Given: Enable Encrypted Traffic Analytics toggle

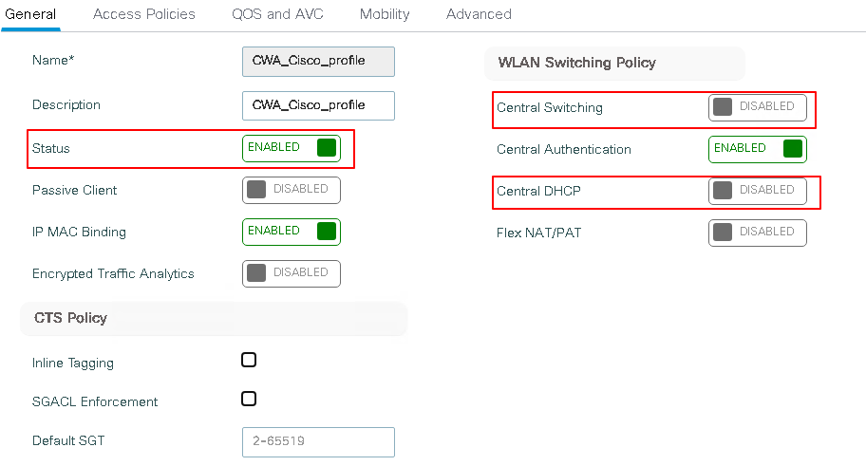Looking at the screenshot, I should click(292, 273).
